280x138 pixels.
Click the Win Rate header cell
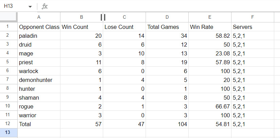[210, 27]
